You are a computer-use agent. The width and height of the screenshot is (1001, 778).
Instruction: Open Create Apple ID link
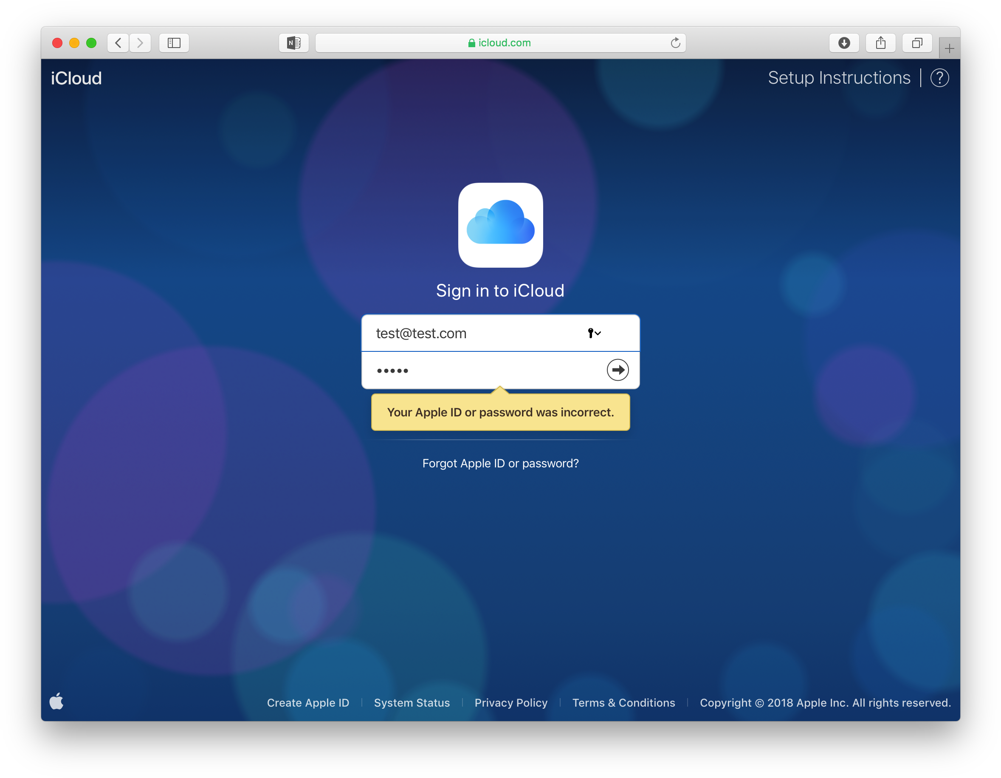[x=308, y=703]
